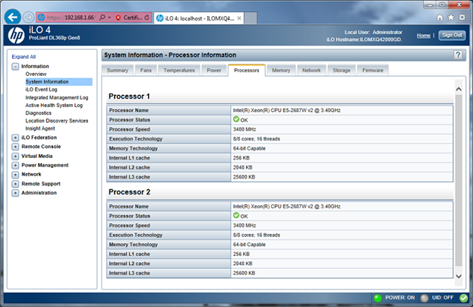The width and height of the screenshot is (473, 307).
Task: Click the search magnifier in address bar
Action: pos(102,17)
